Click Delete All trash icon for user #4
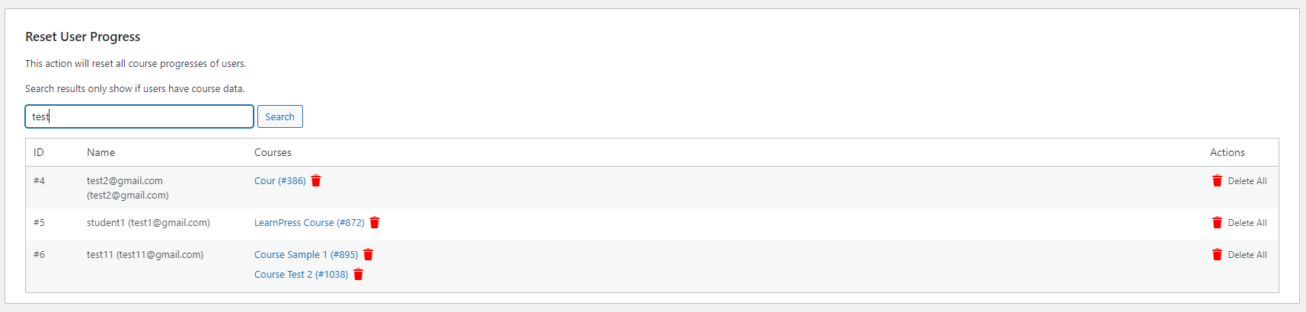 click(x=1217, y=181)
